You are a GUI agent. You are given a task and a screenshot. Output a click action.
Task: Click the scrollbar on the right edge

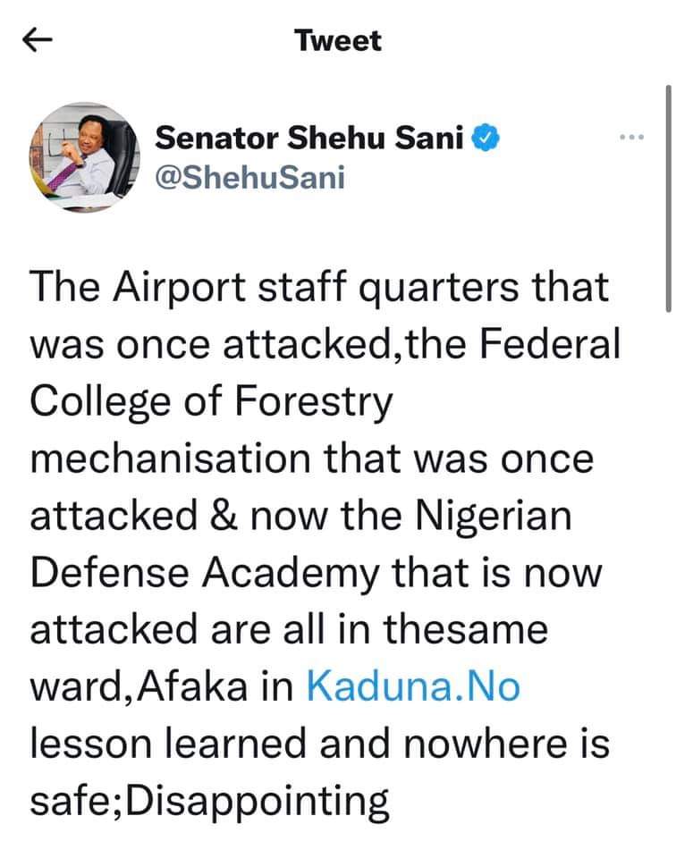(670, 197)
